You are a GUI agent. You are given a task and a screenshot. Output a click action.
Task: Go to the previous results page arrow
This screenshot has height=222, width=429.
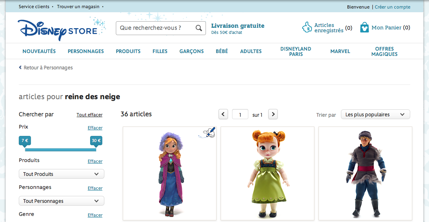(223, 114)
